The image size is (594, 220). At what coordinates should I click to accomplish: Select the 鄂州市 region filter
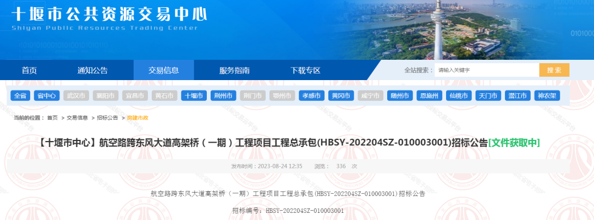(x=282, y=95)
